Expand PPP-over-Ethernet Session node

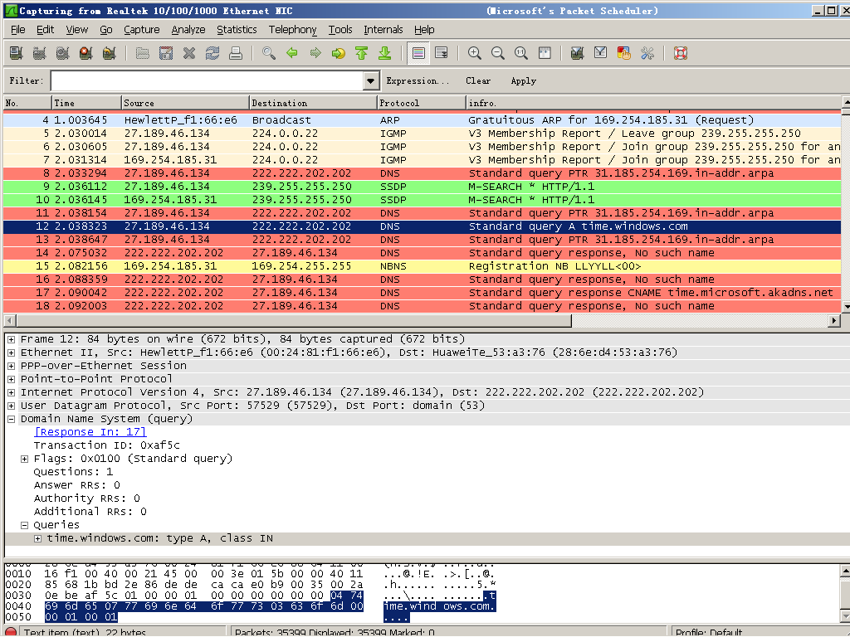11,366
